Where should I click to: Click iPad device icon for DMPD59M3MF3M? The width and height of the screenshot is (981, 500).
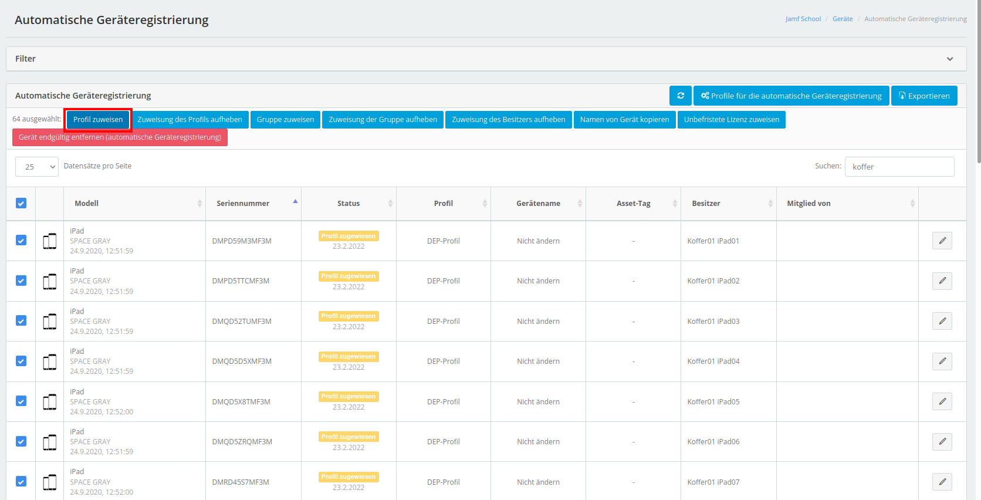tap(50, 241)
